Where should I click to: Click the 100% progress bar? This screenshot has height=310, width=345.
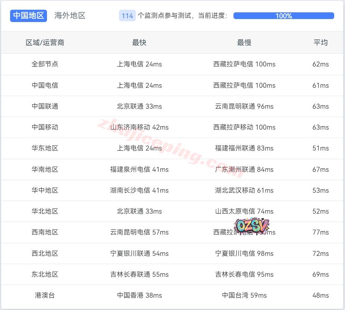point(283,16)
